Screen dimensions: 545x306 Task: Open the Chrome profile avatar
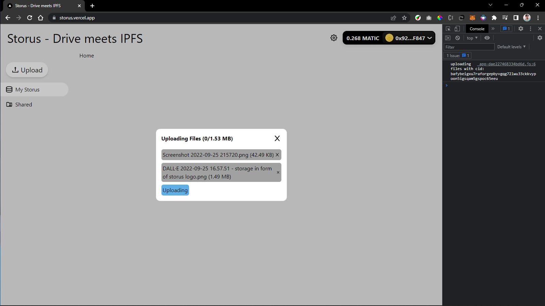click(x=527, y=18)
